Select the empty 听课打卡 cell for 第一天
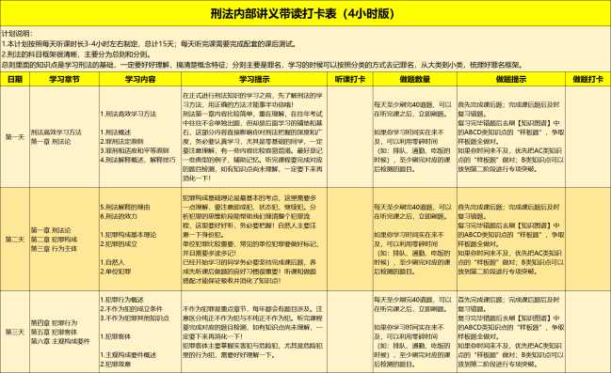611x373 pixels. coord(350,137)
